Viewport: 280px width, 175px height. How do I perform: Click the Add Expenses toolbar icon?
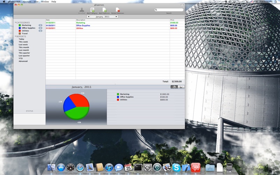104,10
